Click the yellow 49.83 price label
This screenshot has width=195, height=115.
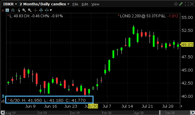187,44
